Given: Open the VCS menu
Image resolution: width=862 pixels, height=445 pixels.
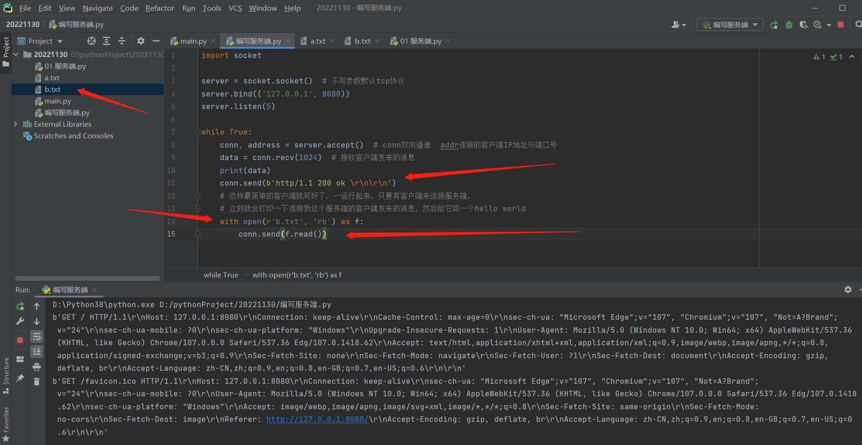Looking at the screenshot, I should (x=235, y=8).
